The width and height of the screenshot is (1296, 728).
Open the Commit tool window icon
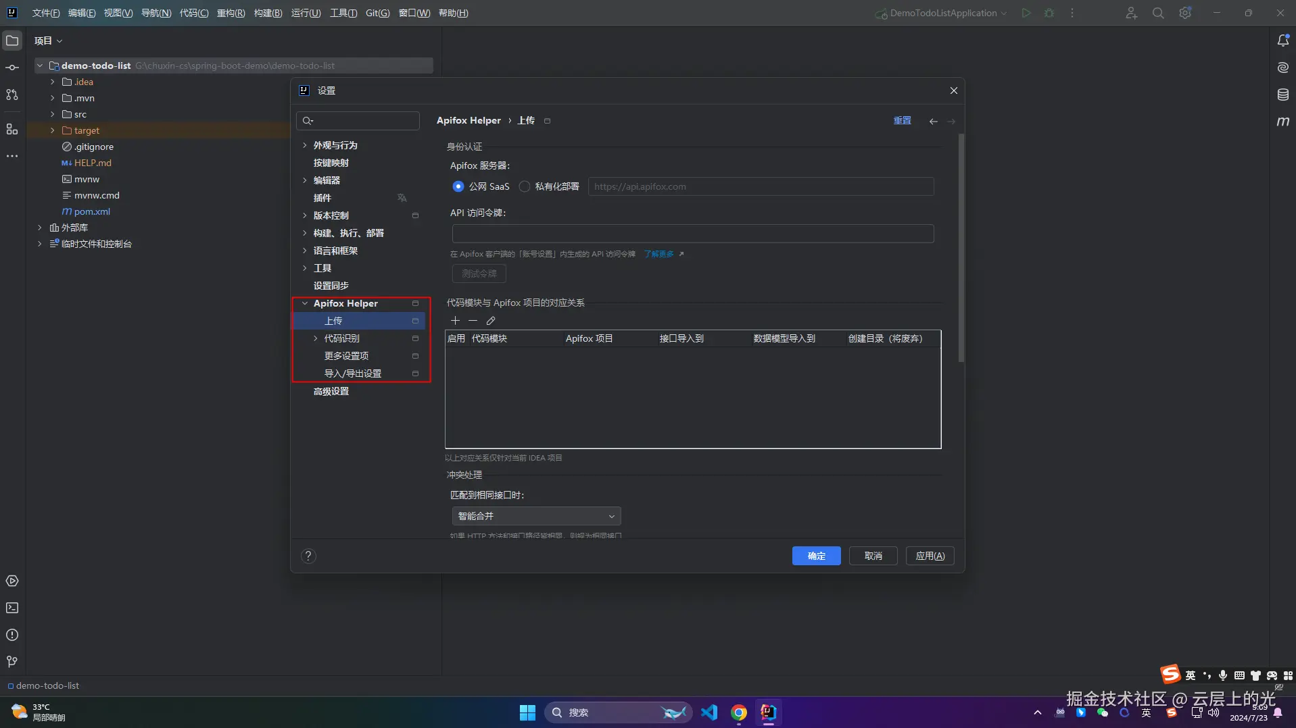pyautogui.click(x=12, y=68)
